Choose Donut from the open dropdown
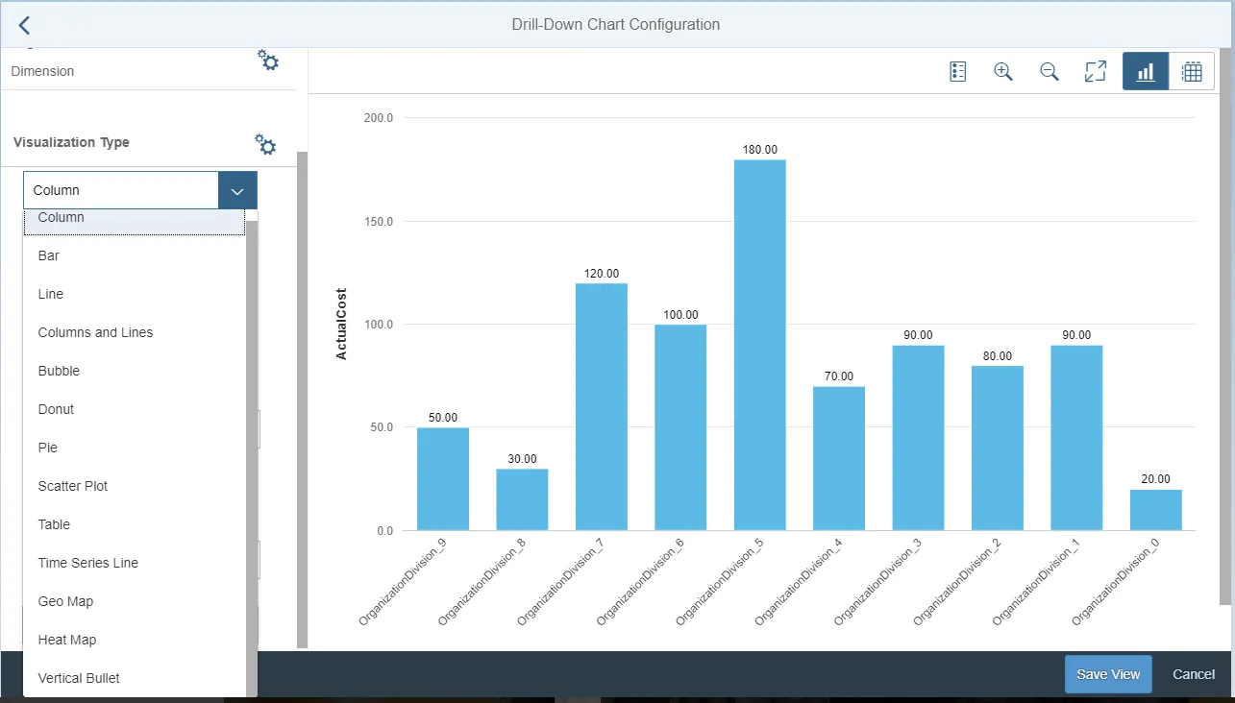The image size is (1235, 703). pyautogui.click(x=55, y=408)
